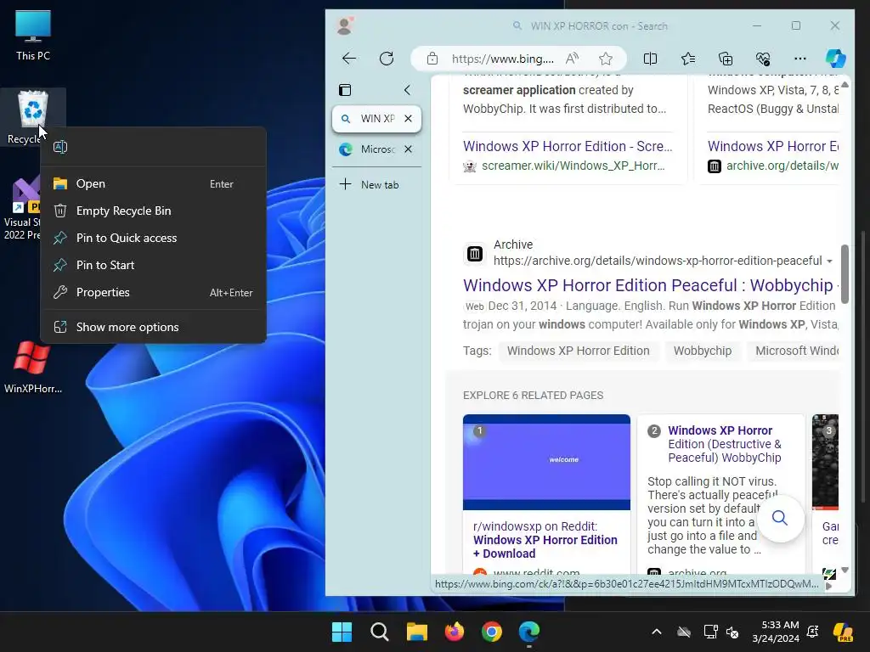
Task: Open taskbar Search
Action: click(x=380, y=632)
